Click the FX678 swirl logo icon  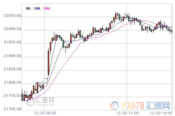114,106
